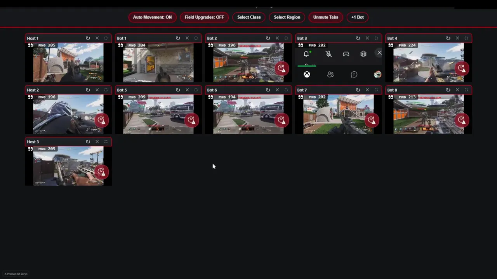Open the Select Class menu

click(x=249, y=17)
